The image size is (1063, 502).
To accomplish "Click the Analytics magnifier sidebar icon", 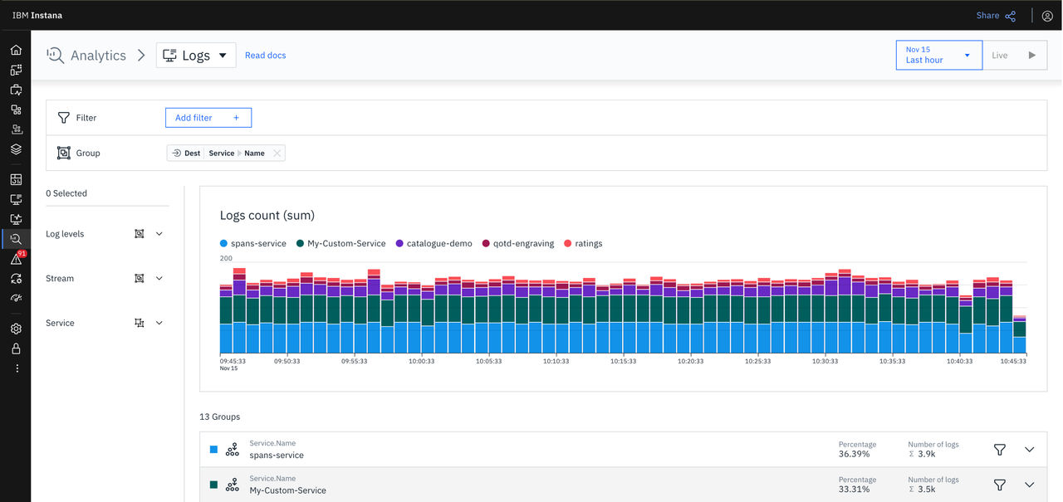I will coord(16,239).
